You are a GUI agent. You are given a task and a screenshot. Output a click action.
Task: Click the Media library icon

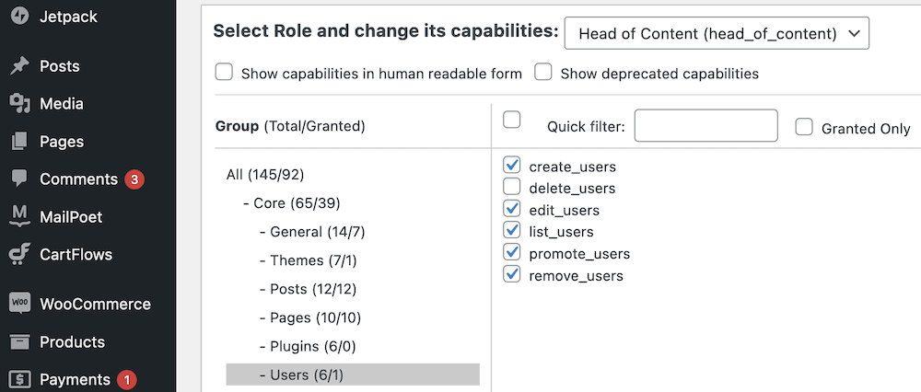coord(19,104)
